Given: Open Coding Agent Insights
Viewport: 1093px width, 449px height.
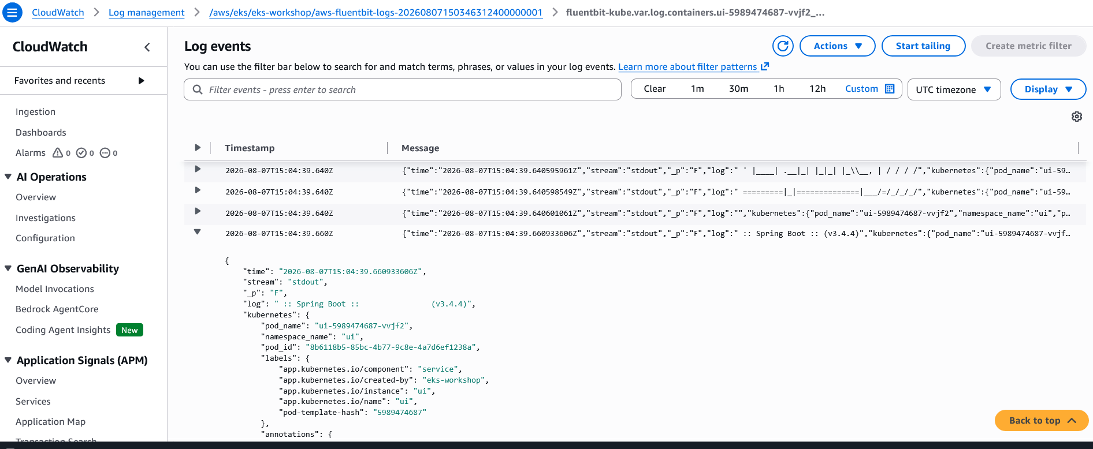Looking at the screenshot, I should (x=63, y=330).
